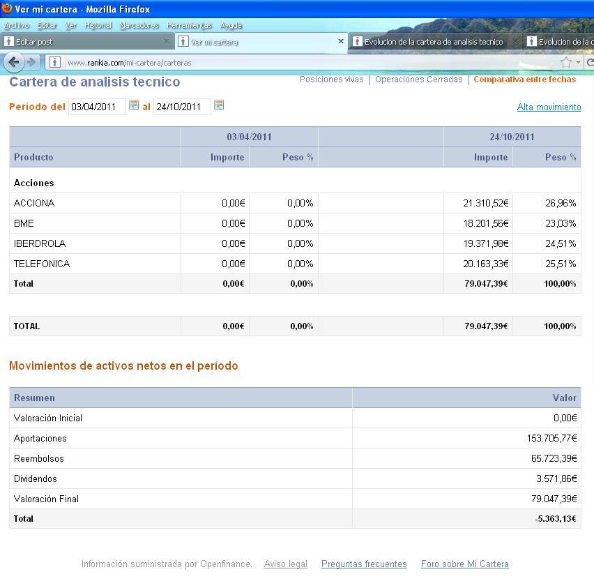Click the 'Producto' column header

pyautogui.click(x=33, y=157)
